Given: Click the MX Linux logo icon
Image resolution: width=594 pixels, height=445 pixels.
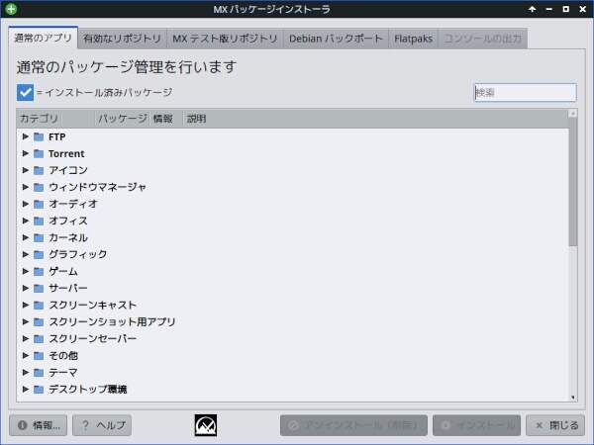Looking at the screenshot, I should pyautogui.click(x=206, y=425).
